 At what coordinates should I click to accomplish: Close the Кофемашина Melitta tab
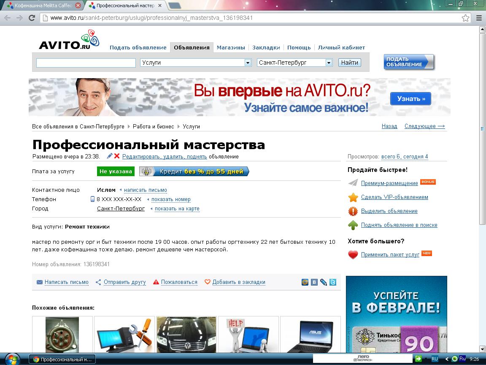click(x=78, y=5)
